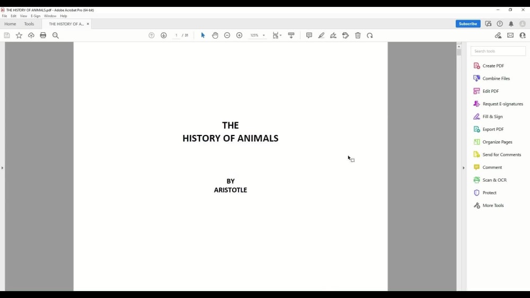Click the stamp tool icon
The height and width of the screenshot is (298, 530).
[x=346, y=35]
